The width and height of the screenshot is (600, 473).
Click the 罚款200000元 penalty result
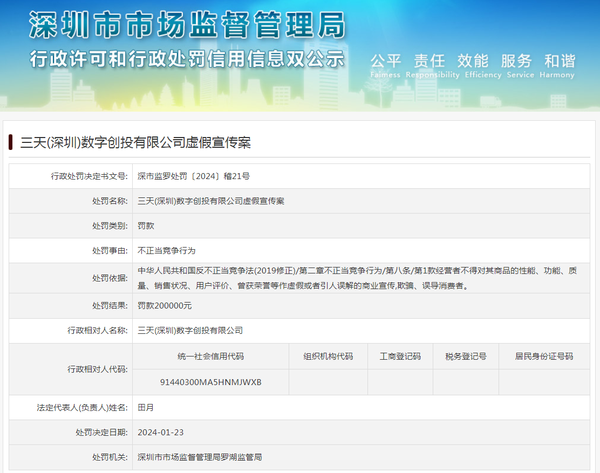[165, 305]
